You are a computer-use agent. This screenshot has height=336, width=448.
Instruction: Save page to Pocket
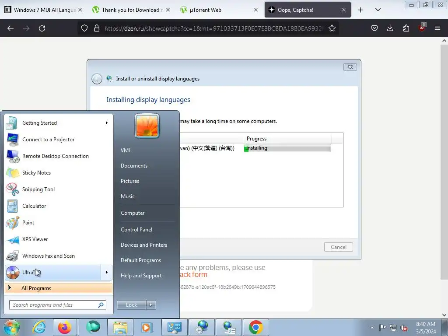click(374, 28)
